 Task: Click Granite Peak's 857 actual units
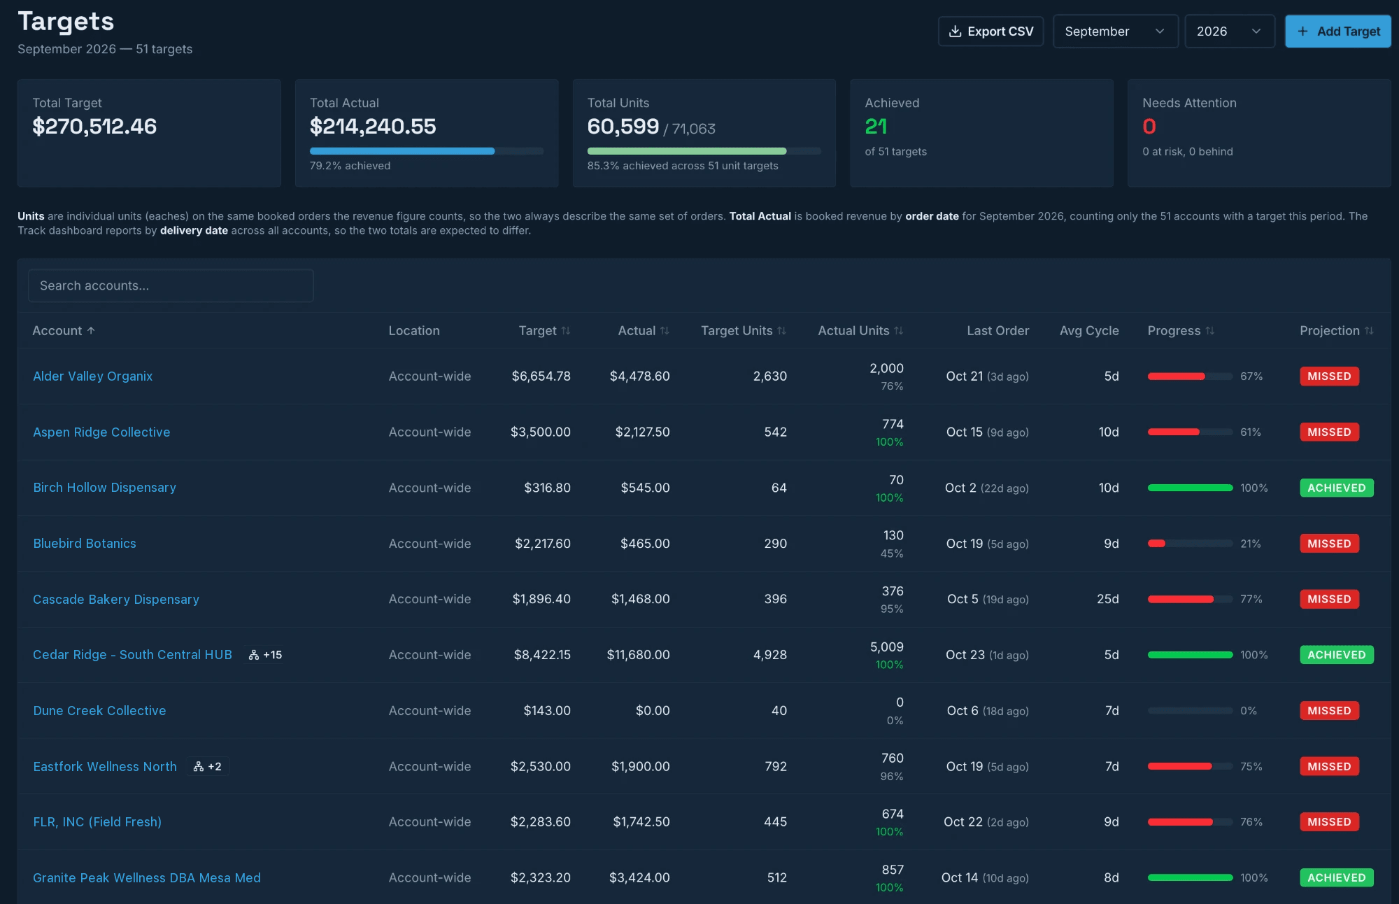pos(893,870)
